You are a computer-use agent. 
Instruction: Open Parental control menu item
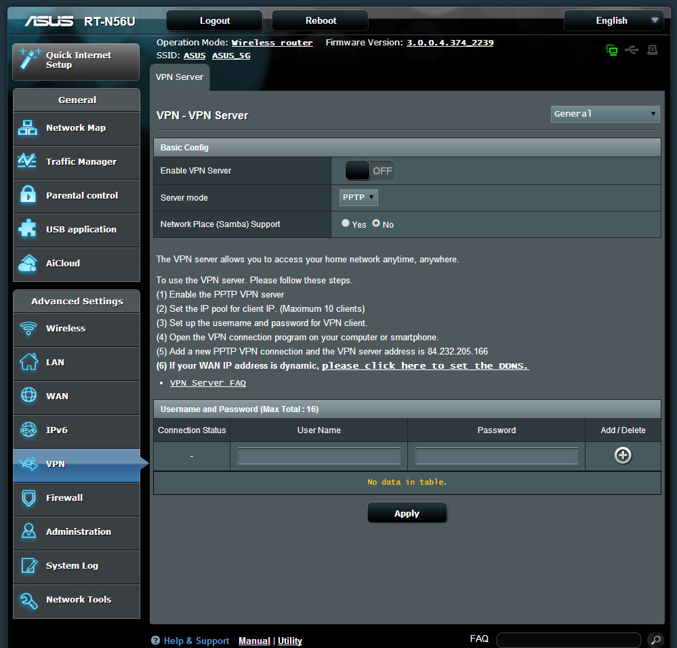pos(77,196)
